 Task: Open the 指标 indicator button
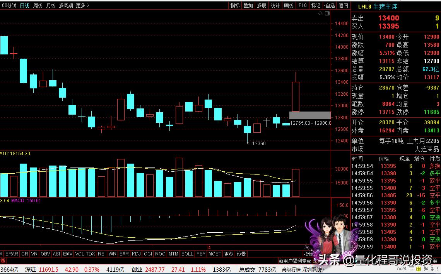pos(235,5)
